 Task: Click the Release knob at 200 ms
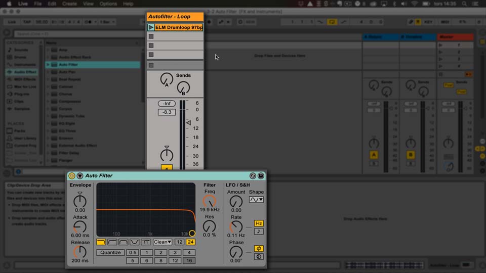click(80, 252)
